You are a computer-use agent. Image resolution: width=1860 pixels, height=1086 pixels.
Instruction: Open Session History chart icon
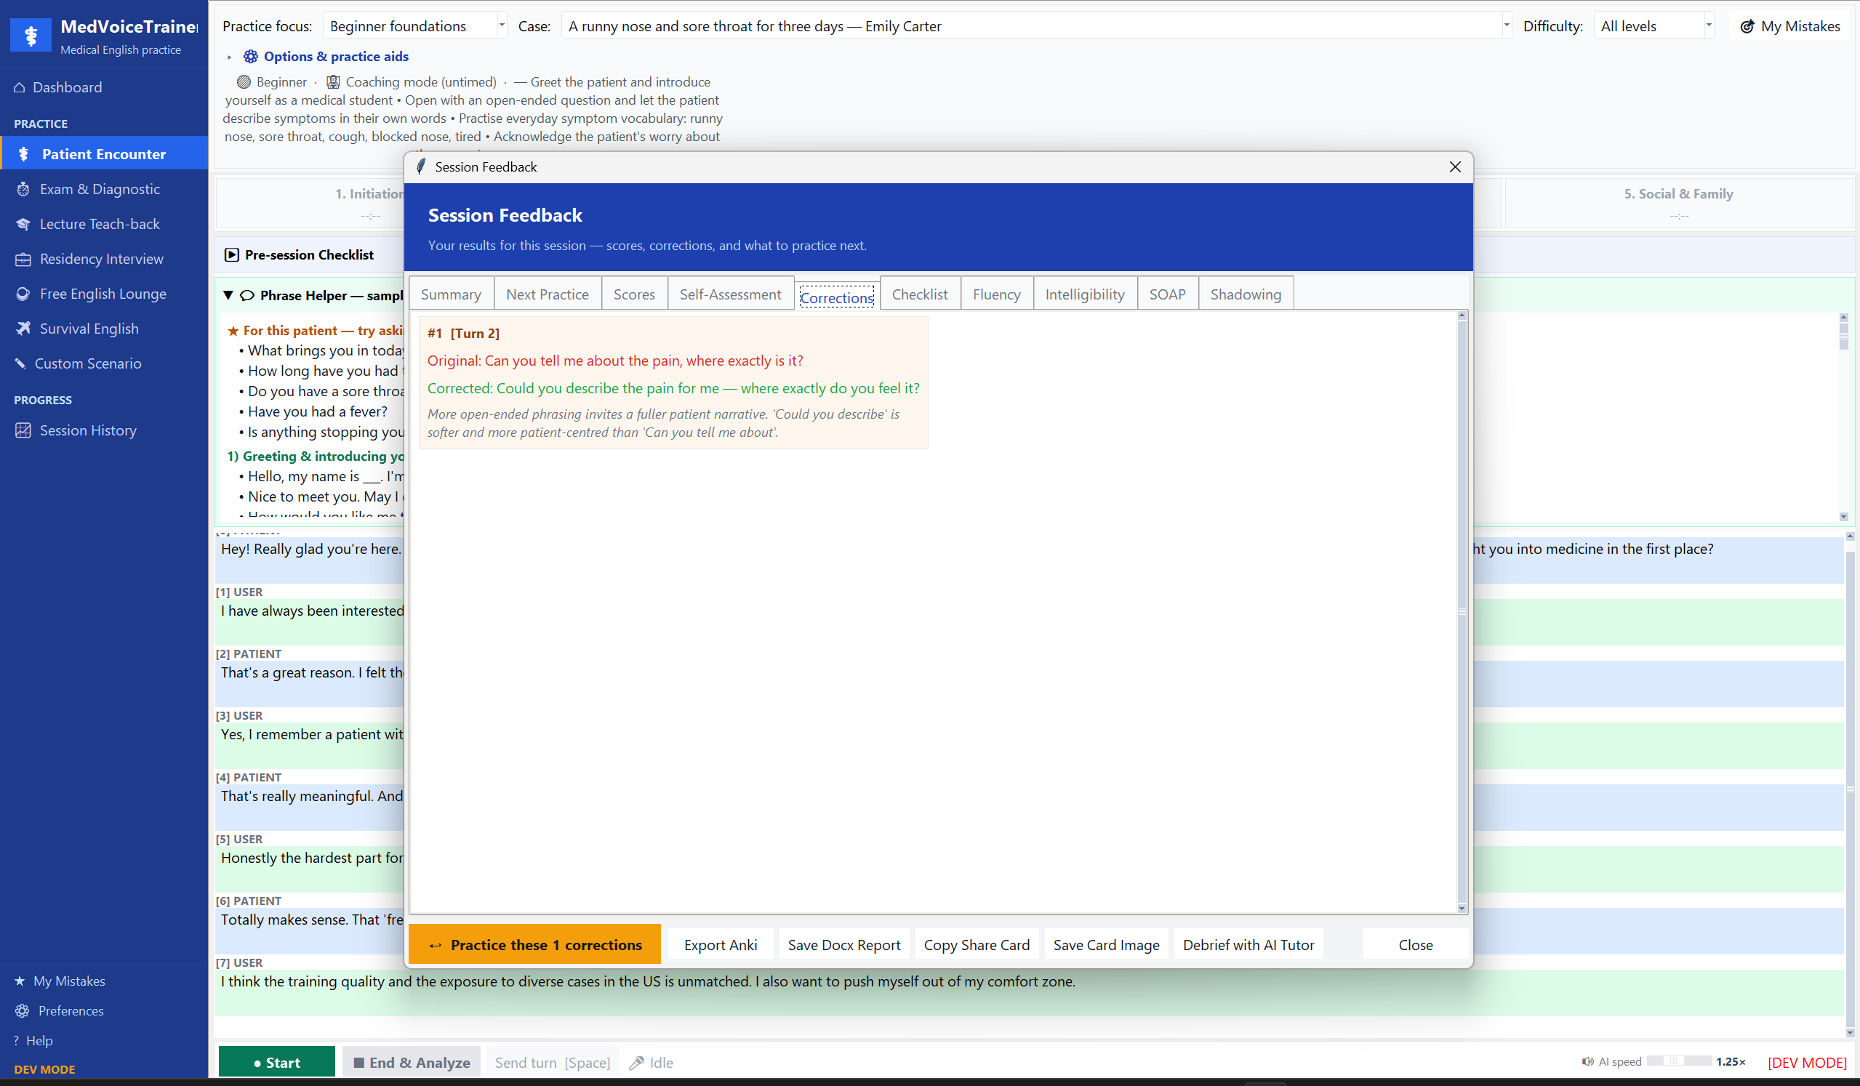[23, 430]
